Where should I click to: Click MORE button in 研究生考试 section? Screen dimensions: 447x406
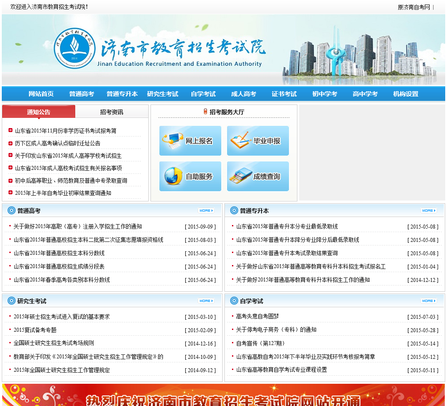(206, 301)
